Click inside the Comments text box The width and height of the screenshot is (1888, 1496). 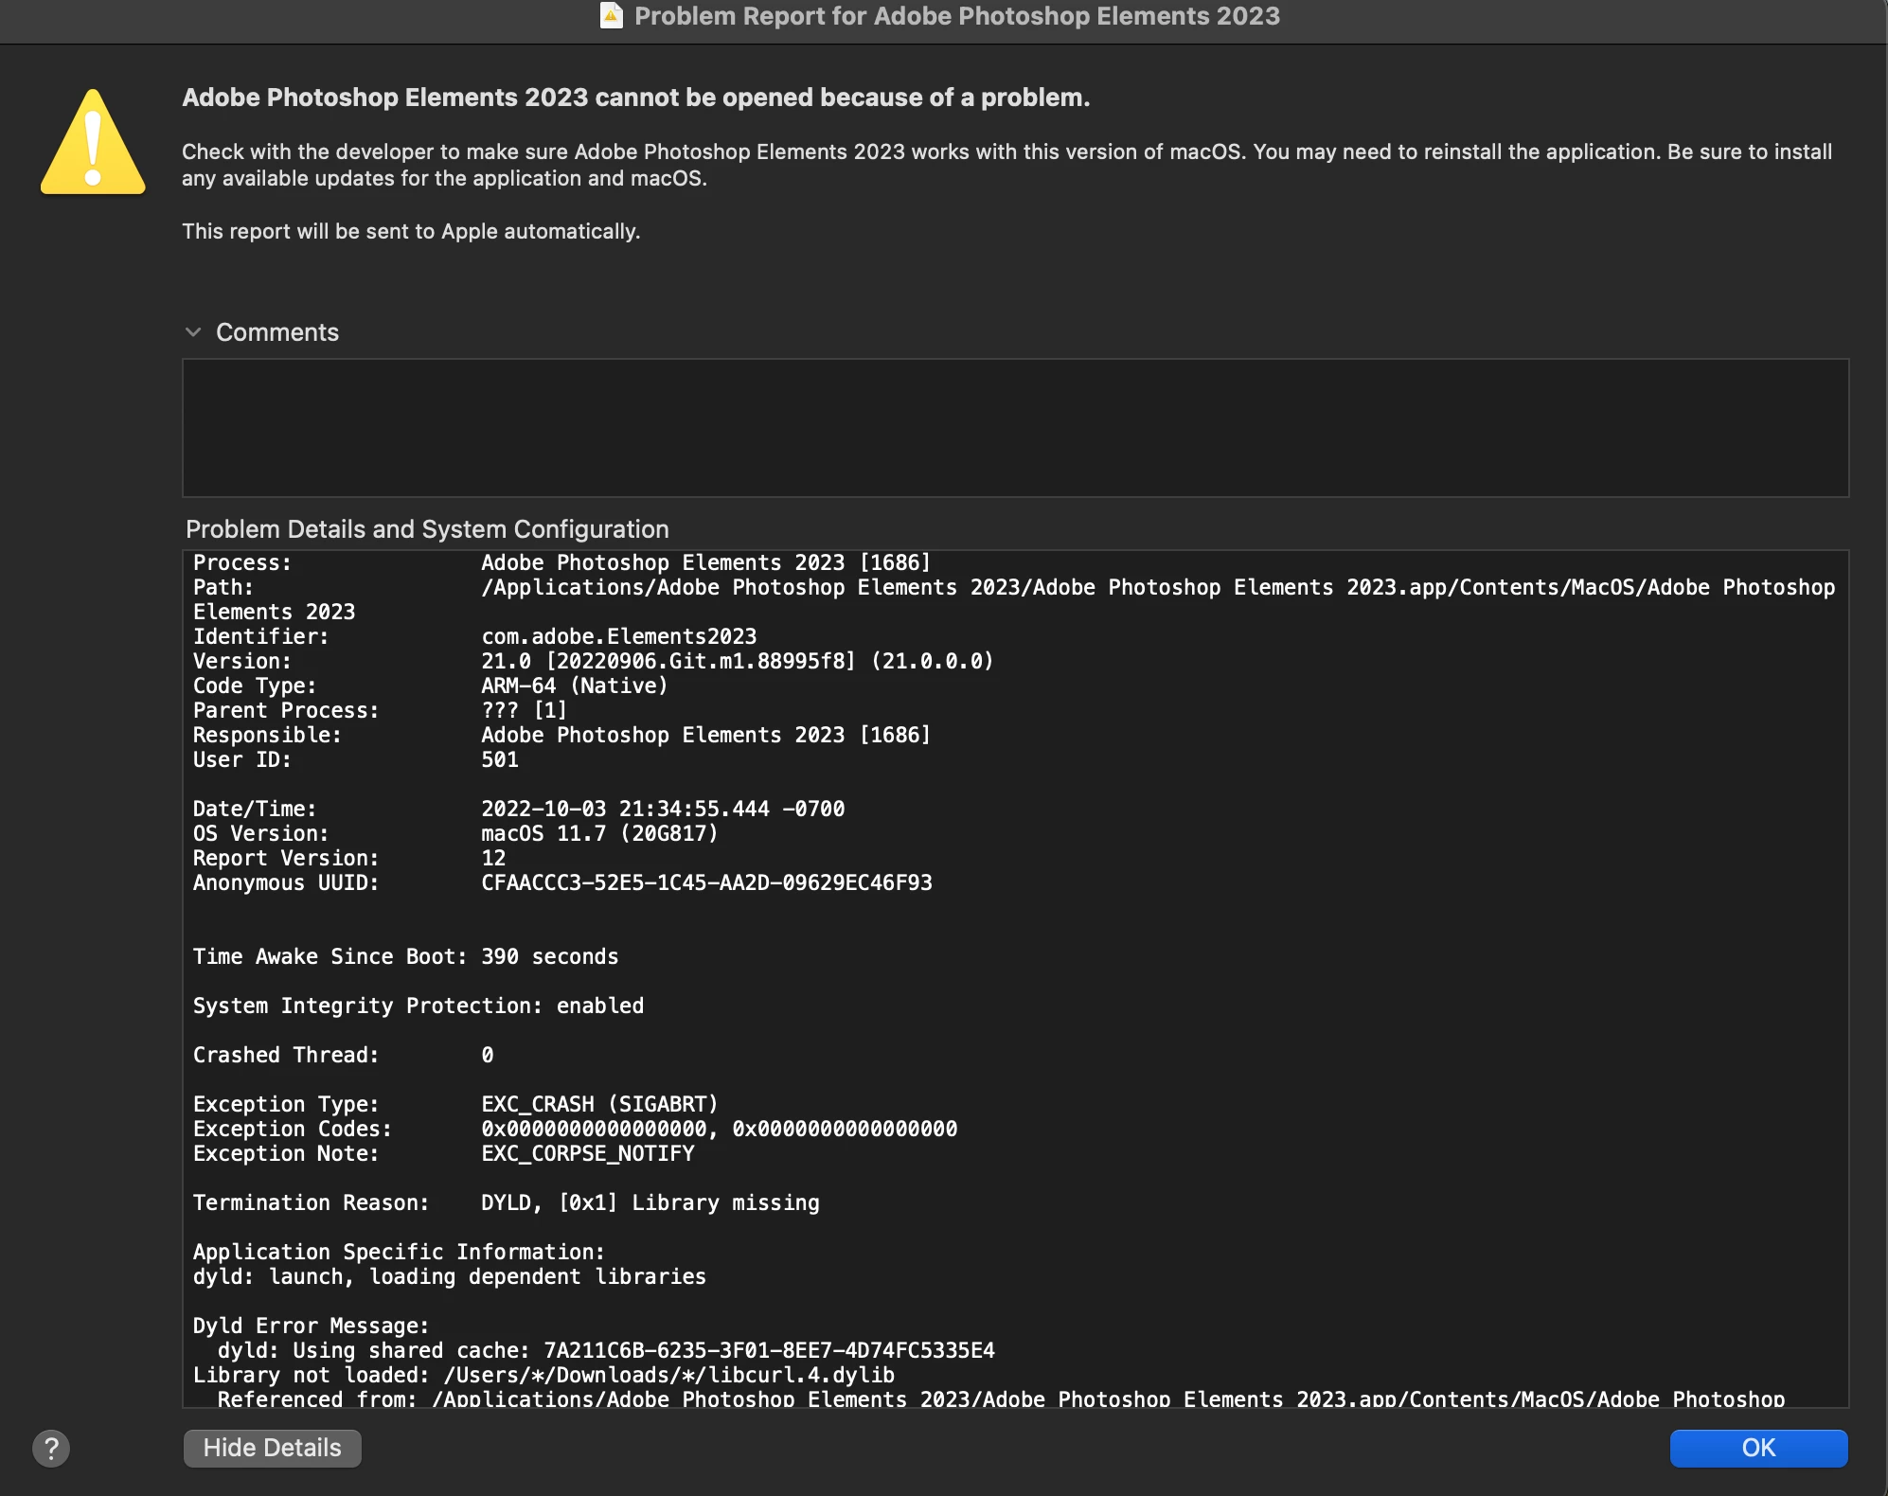[1014, 427]
